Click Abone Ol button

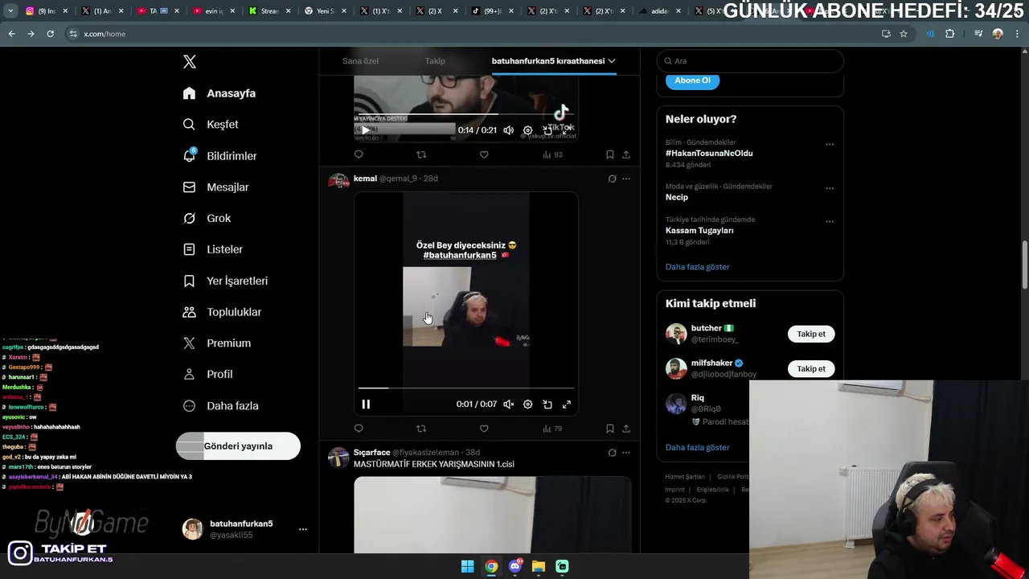(692, 80)
